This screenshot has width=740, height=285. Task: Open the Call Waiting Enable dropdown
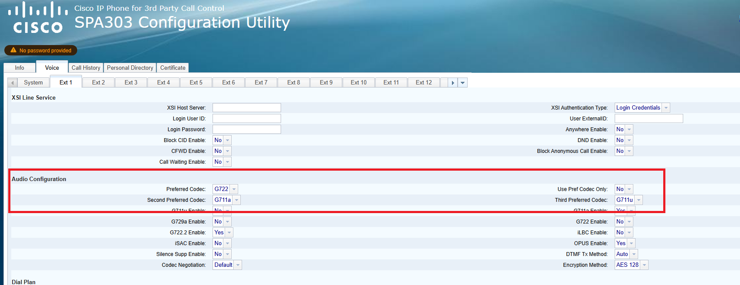[222, 162]
